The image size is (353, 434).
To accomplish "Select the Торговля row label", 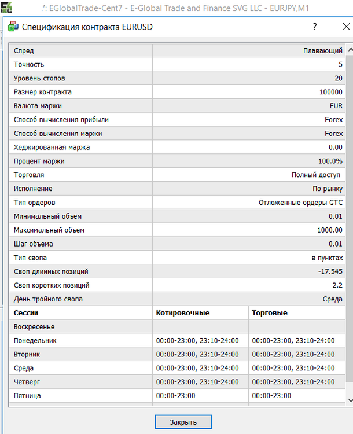I will [x=29, y=175].
